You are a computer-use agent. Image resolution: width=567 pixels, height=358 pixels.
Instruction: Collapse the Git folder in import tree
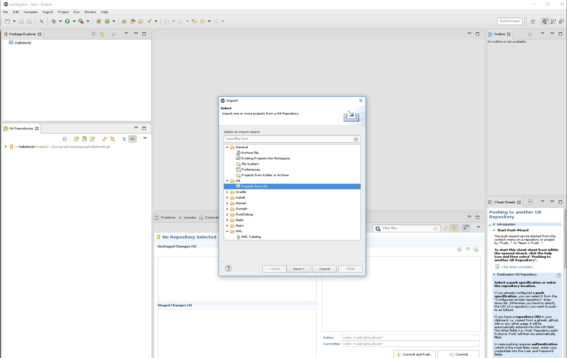click(227, 181)
